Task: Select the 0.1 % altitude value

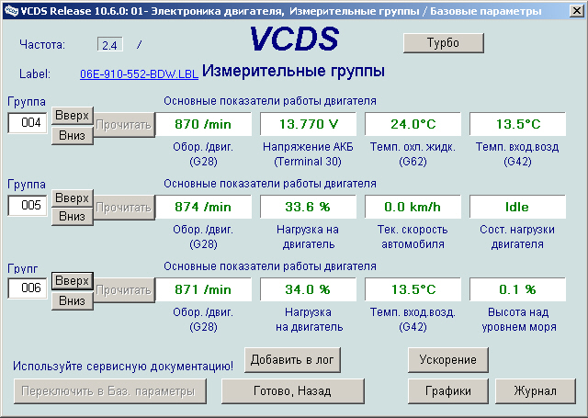Action: click(517, 289)
